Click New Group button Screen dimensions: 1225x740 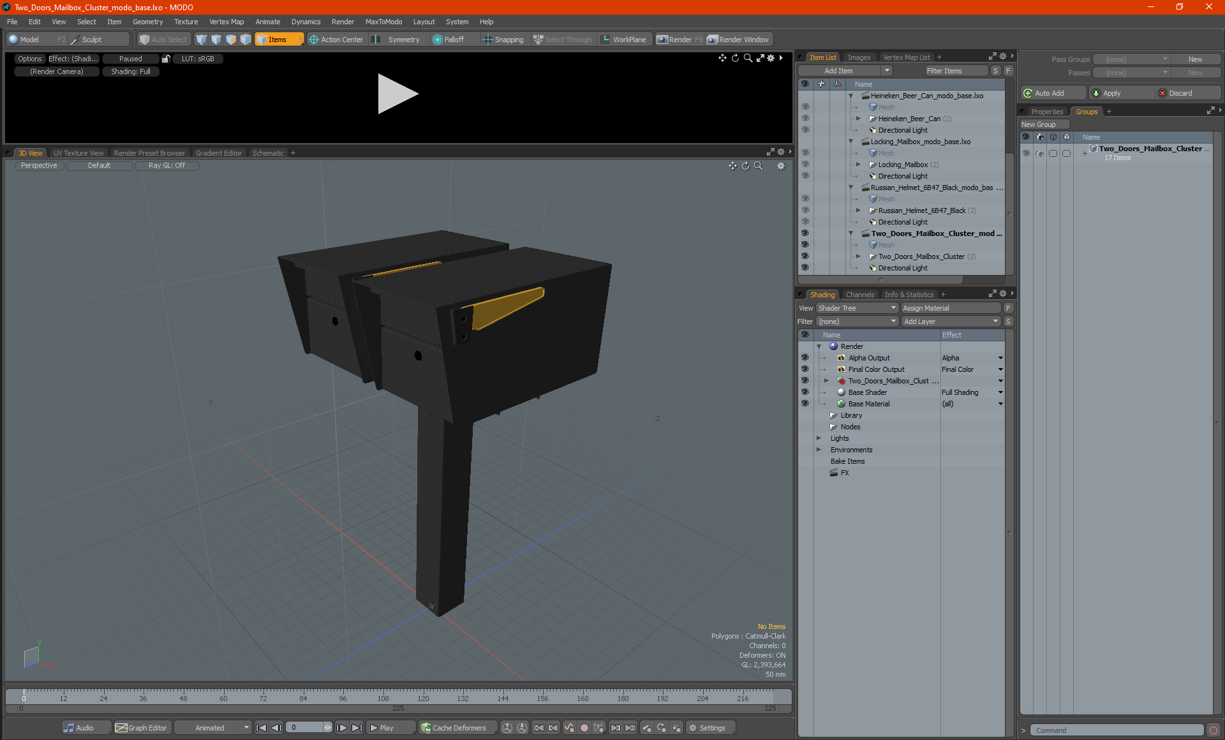click(1044, 124)
